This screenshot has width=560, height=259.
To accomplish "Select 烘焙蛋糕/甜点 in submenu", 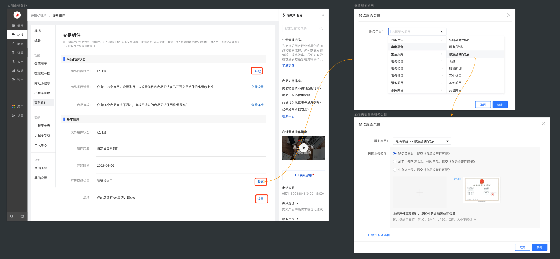I will (459, 54).
